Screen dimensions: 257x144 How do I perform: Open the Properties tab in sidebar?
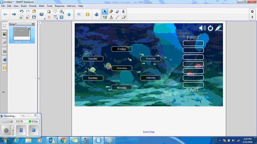click(x=4, y=51)
